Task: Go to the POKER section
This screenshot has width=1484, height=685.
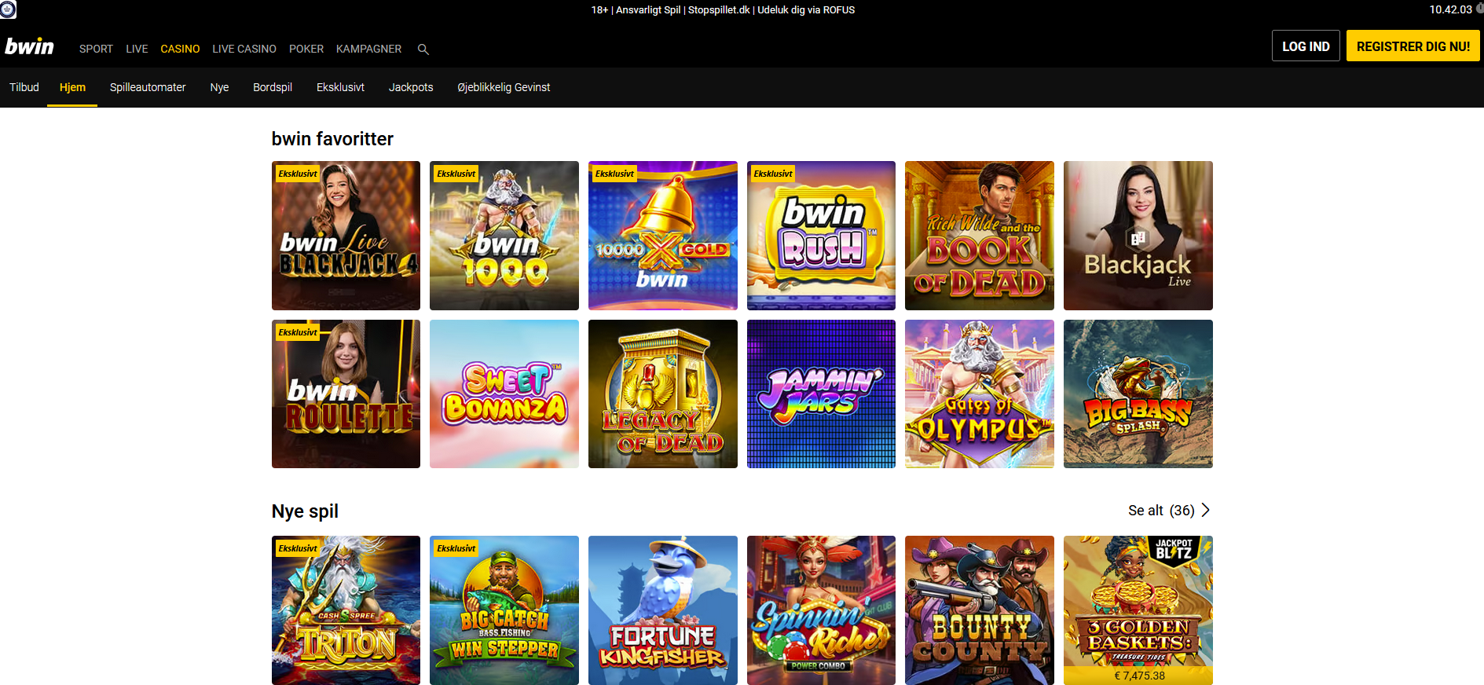Action: click(x=306, y=49)
